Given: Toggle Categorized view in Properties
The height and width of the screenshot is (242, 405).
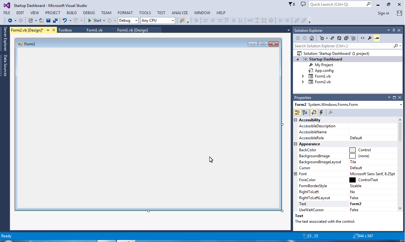Looking at the screenshot, I should coord(298,112).
